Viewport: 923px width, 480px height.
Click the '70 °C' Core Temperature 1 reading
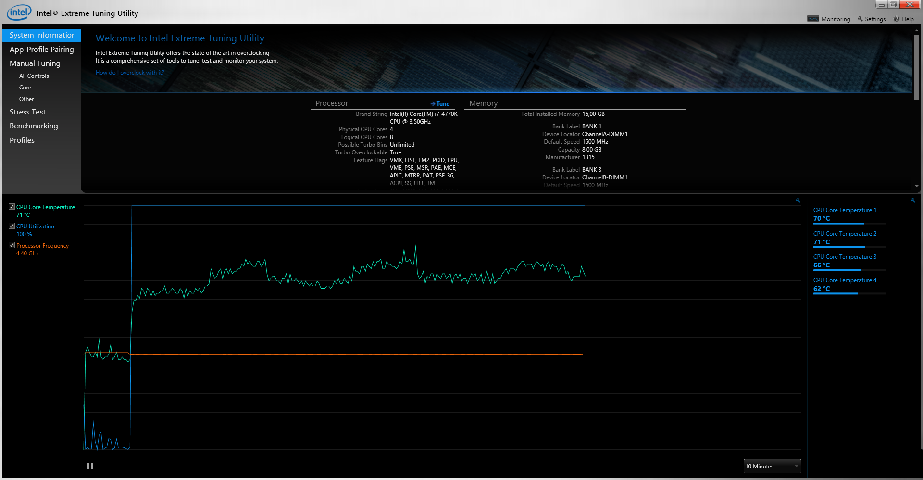click(822, 218)
